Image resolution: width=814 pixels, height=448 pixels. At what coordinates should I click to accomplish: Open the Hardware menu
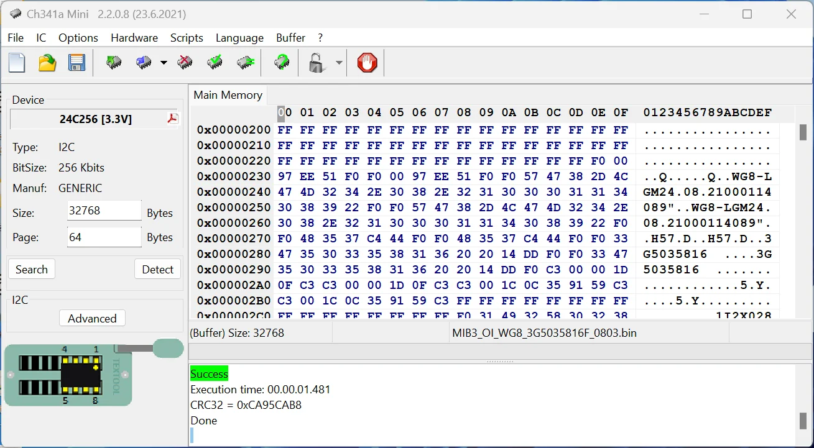pyautogui.click(x=134, y=38)
